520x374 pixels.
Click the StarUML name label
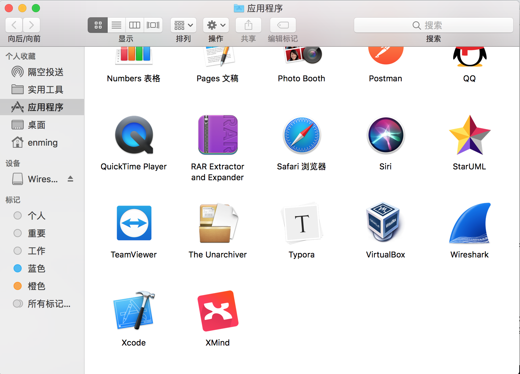point(470,166)
